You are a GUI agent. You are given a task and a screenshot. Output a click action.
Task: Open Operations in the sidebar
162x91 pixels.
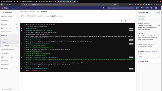pyautogui.click(x=6, y=53)
